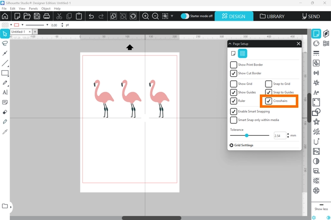
Task: Open the Pix panel icon
Action: [317, 151]
